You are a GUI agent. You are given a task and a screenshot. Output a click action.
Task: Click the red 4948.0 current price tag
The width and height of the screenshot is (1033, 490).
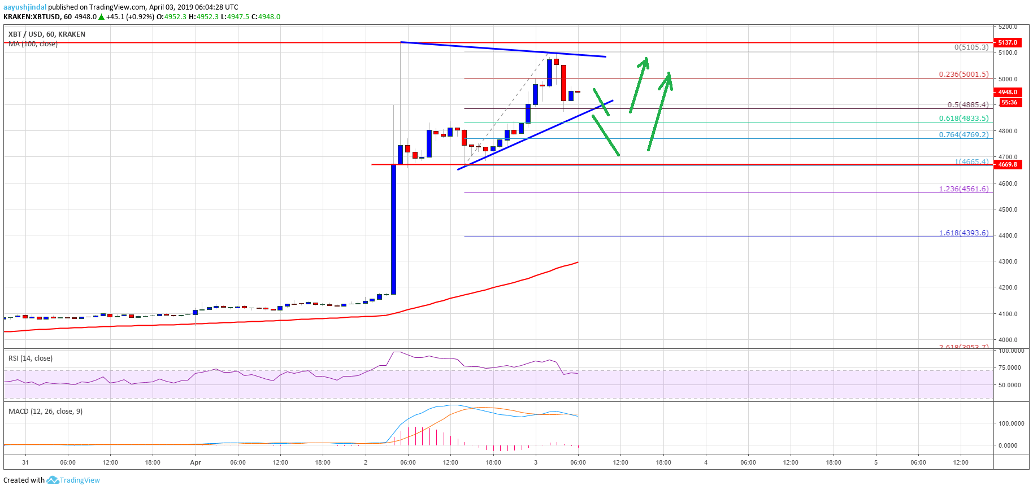pyautogui.click(x=1008, y=92)
